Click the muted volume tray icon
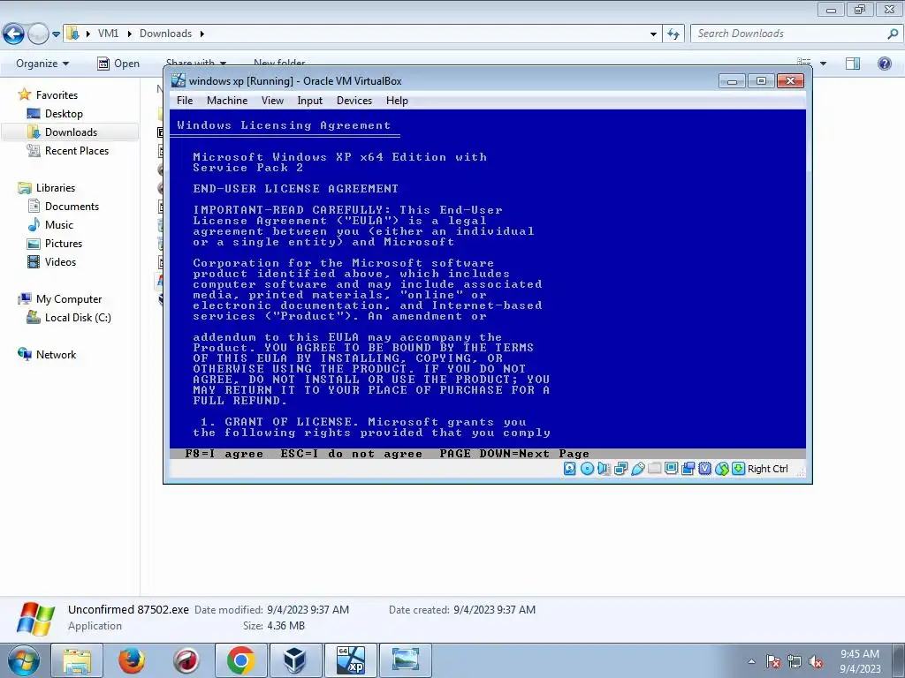Image resolution: width=905 pixels, height=678 pixels. point(816,662)
